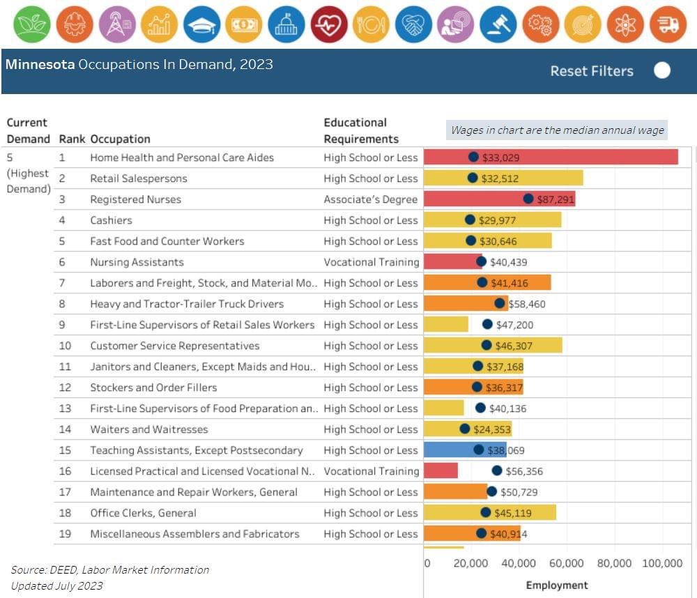
Task: Select the yellow bar chart growth icon
Action: tap(159, 24)
